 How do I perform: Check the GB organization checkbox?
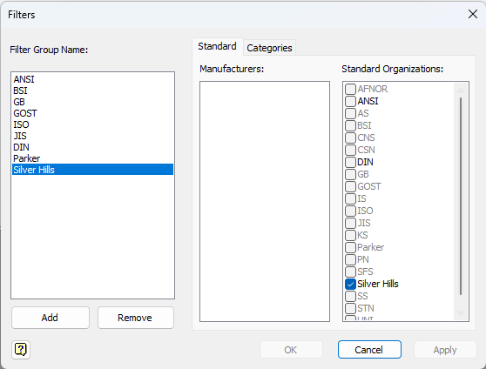pyautogui.click(x=350, y=174)
